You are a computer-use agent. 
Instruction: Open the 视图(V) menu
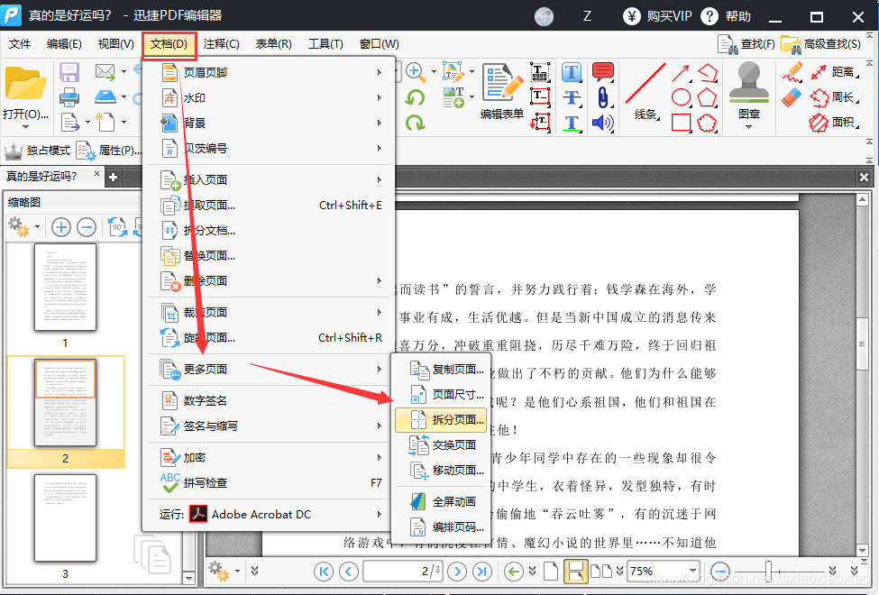point(115,44)
